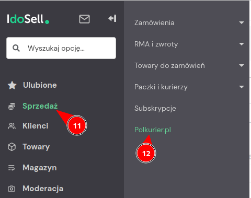Open the Polkurier.pl link
Image resolution: width=251 pixels, height=198 pixels.
tap(153, 130)
